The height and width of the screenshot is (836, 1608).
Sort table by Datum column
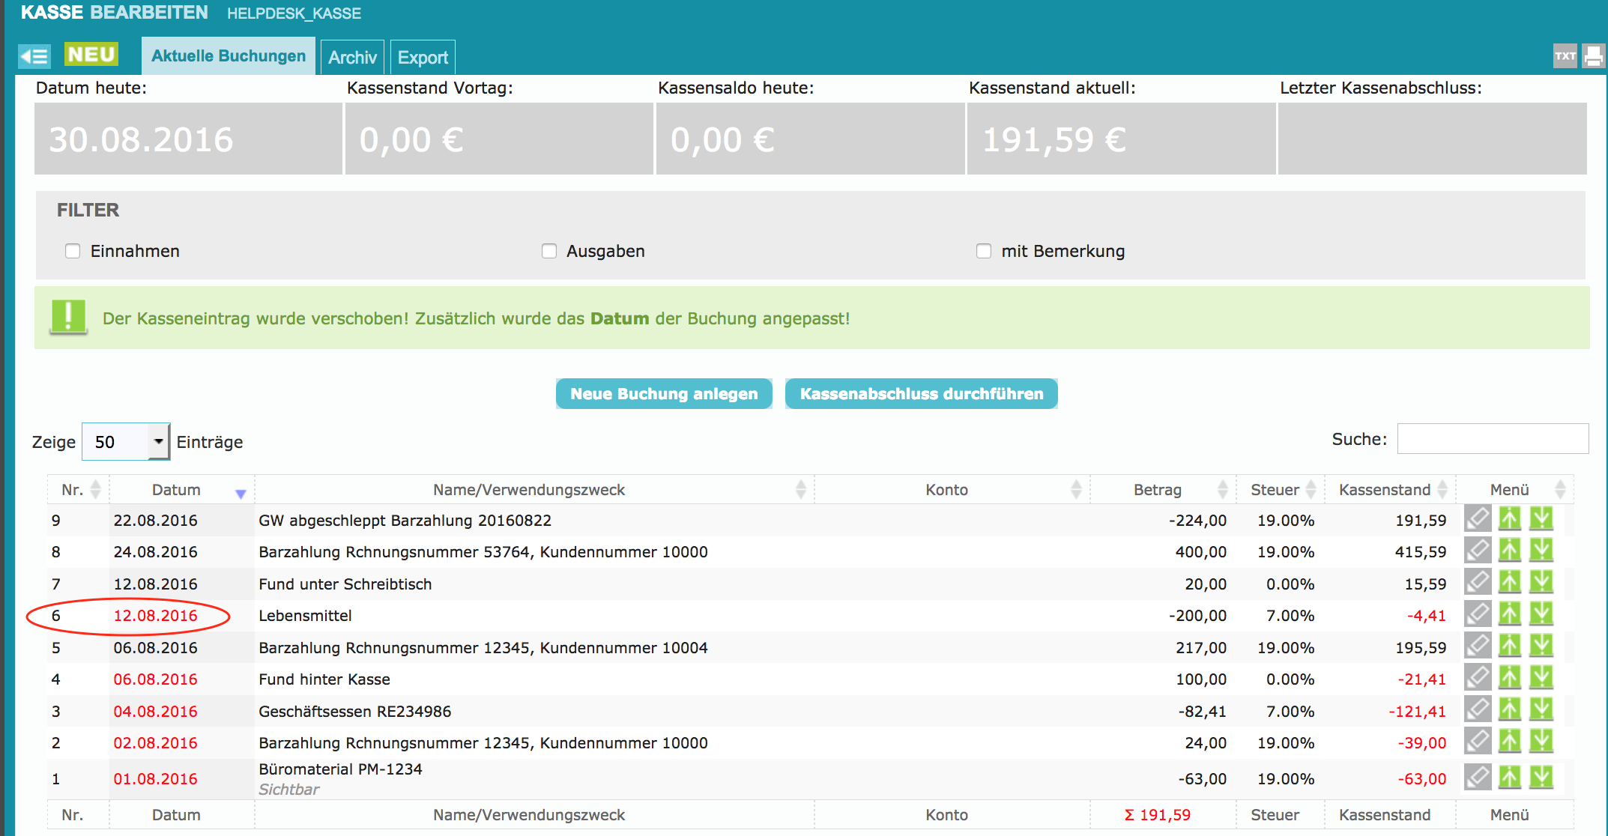[x=177, y=490]
